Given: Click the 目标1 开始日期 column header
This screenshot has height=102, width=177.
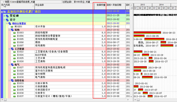Looking at the screenshot, I should (x=116, y=6).
